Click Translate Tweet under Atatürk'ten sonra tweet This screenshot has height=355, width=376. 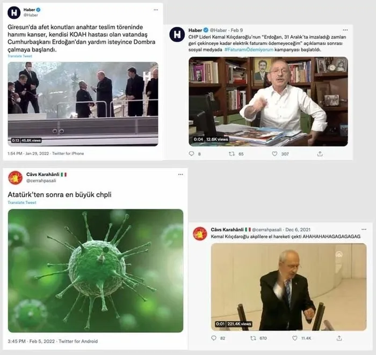click(22, 203)
